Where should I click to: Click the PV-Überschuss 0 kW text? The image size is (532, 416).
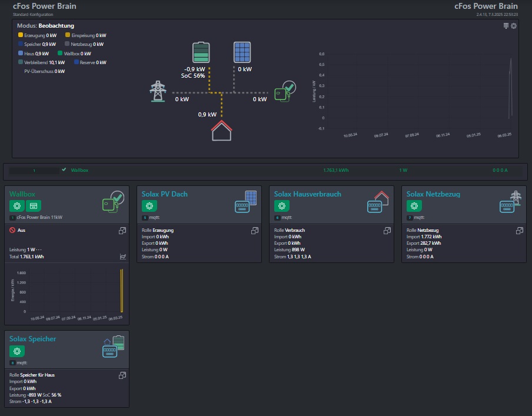click(x=45, y=71)
